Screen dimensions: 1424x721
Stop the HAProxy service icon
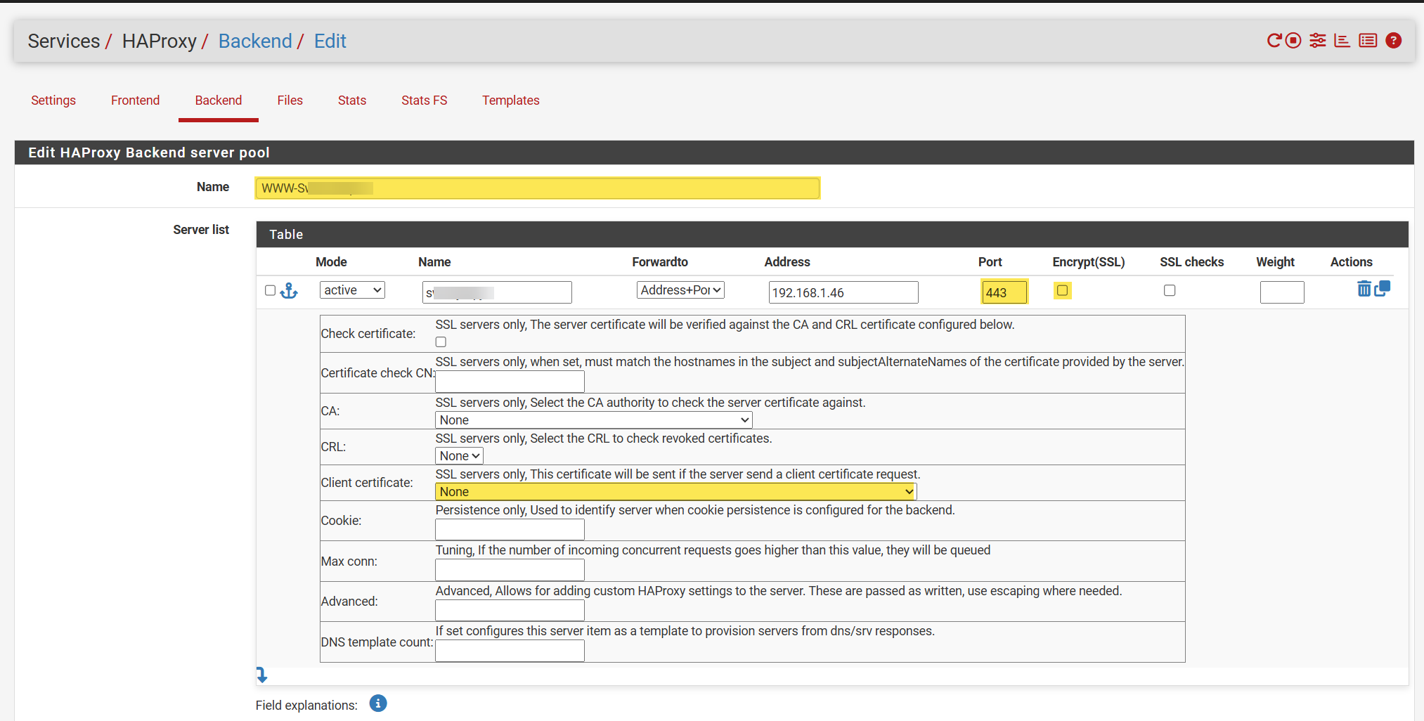click(1293, 41)
